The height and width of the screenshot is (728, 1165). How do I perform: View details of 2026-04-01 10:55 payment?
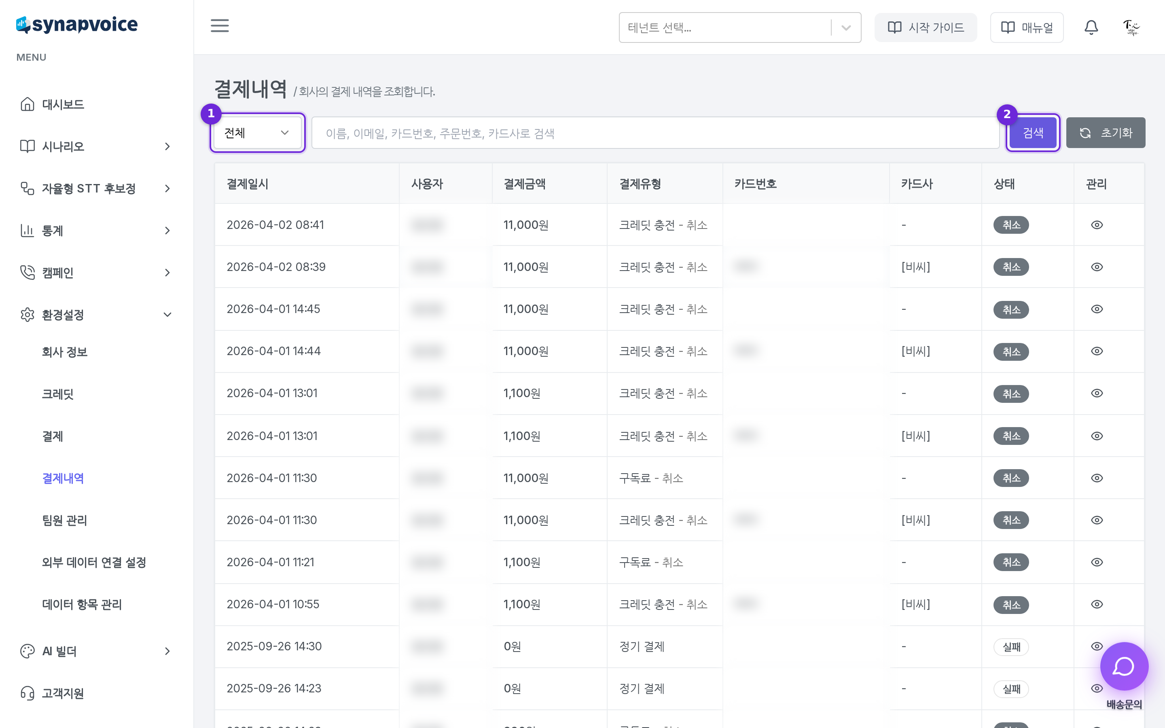pos(1097,604)
